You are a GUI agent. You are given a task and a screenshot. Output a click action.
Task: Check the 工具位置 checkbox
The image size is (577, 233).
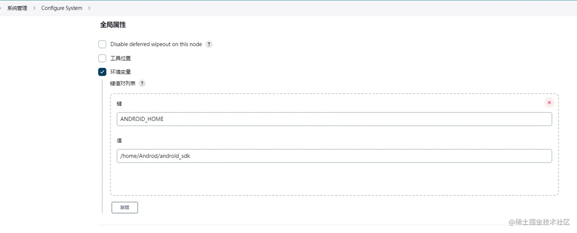(102, 58)
